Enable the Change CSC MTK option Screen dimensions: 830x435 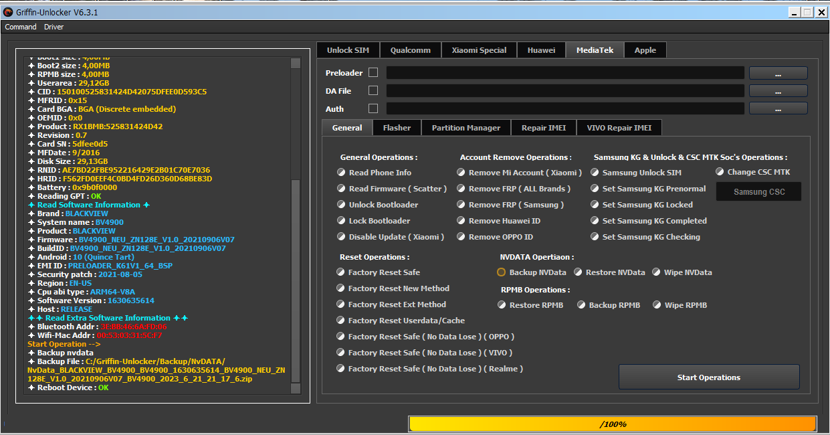[x=753, y=172]
